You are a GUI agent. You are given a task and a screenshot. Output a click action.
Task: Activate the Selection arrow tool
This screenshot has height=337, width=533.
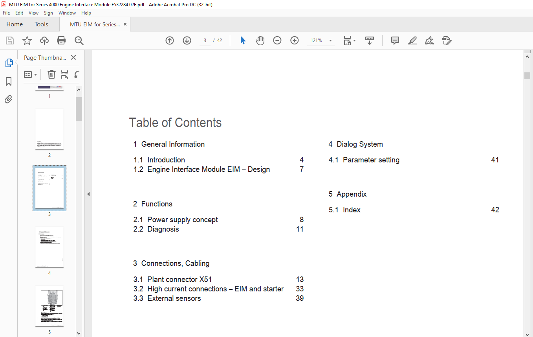click(x=243, y=41)
